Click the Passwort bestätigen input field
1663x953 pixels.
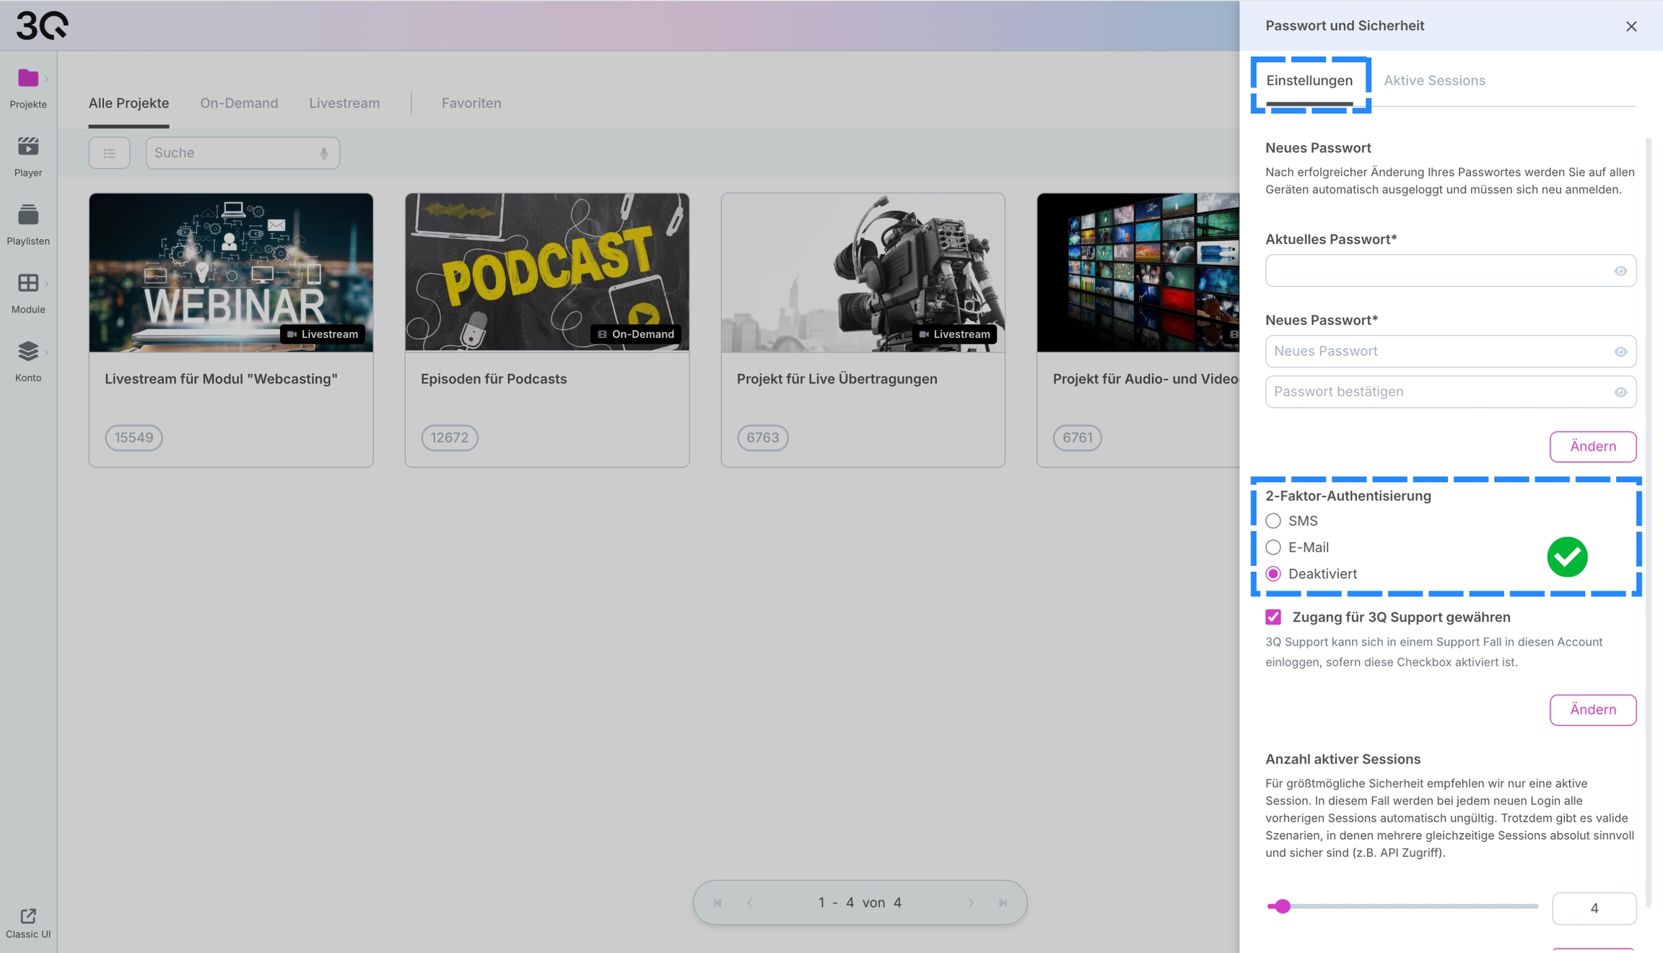point(1436,391)
